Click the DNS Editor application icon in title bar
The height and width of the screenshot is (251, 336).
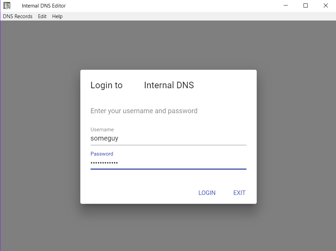click(7, 5)
